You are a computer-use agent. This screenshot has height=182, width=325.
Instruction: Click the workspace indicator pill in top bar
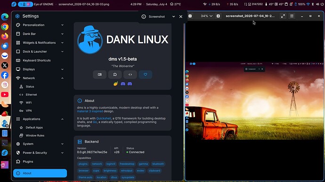[25, 4]
